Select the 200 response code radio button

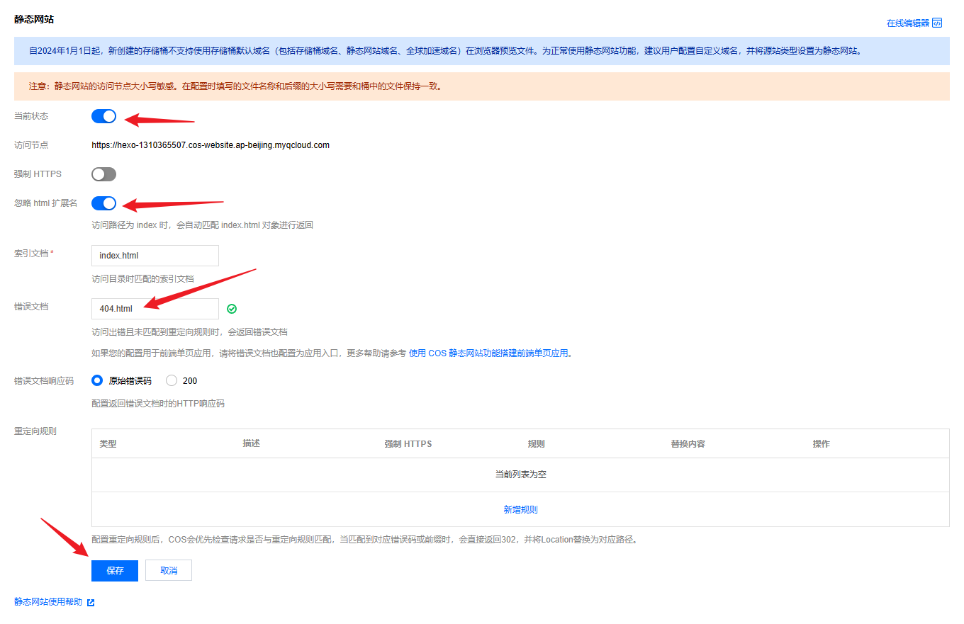(172, 380)
